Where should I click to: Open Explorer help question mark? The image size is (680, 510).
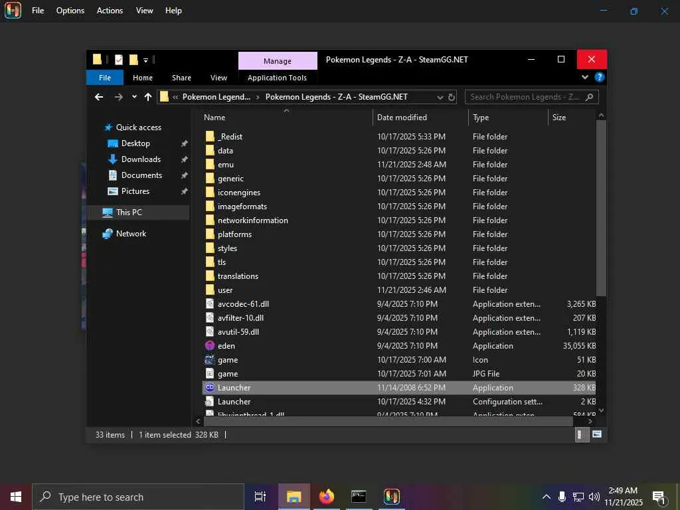point(600,77)
